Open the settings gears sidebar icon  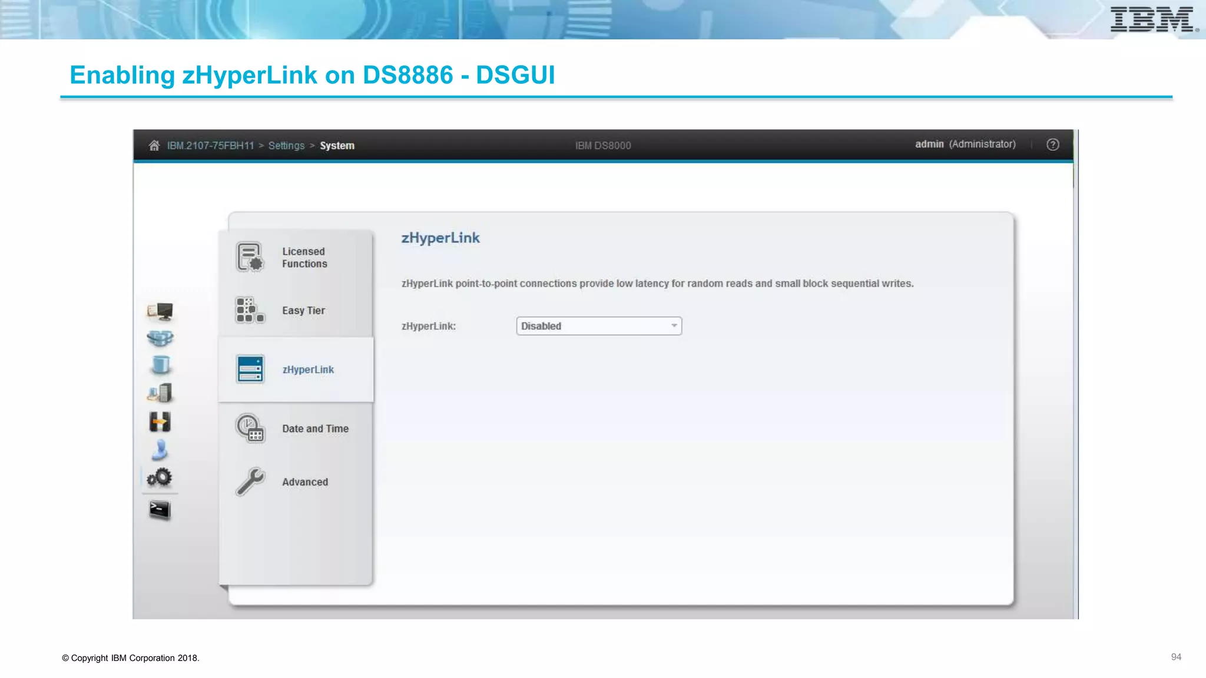pos(160,477)
